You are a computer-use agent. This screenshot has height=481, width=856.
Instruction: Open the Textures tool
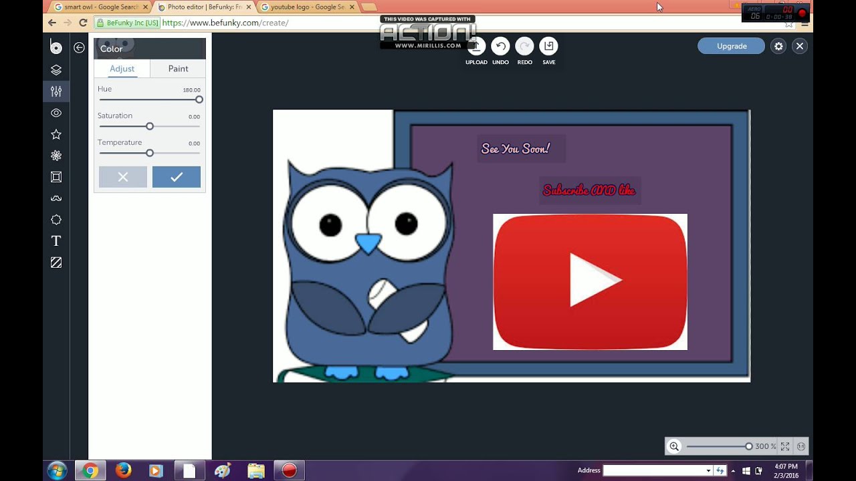56,263
